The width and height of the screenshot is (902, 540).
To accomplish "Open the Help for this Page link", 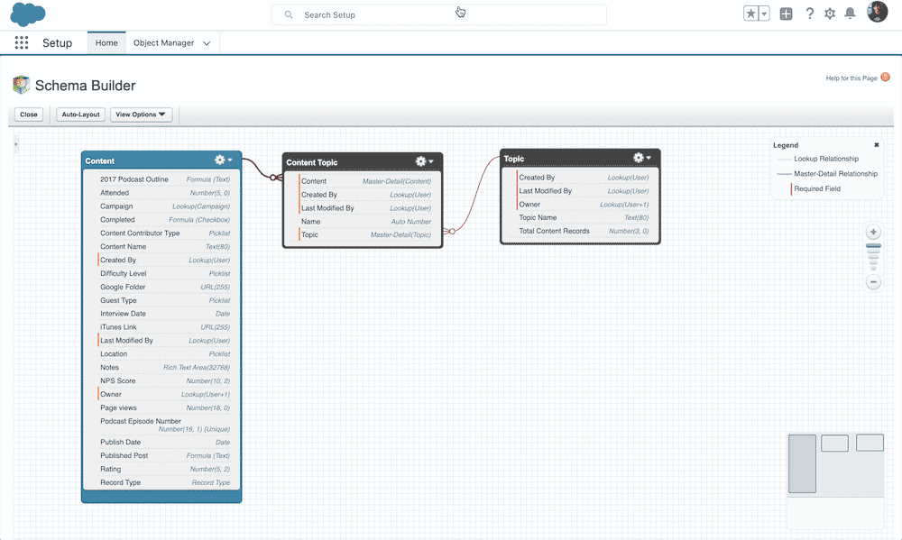I will [x=851, y=78].
